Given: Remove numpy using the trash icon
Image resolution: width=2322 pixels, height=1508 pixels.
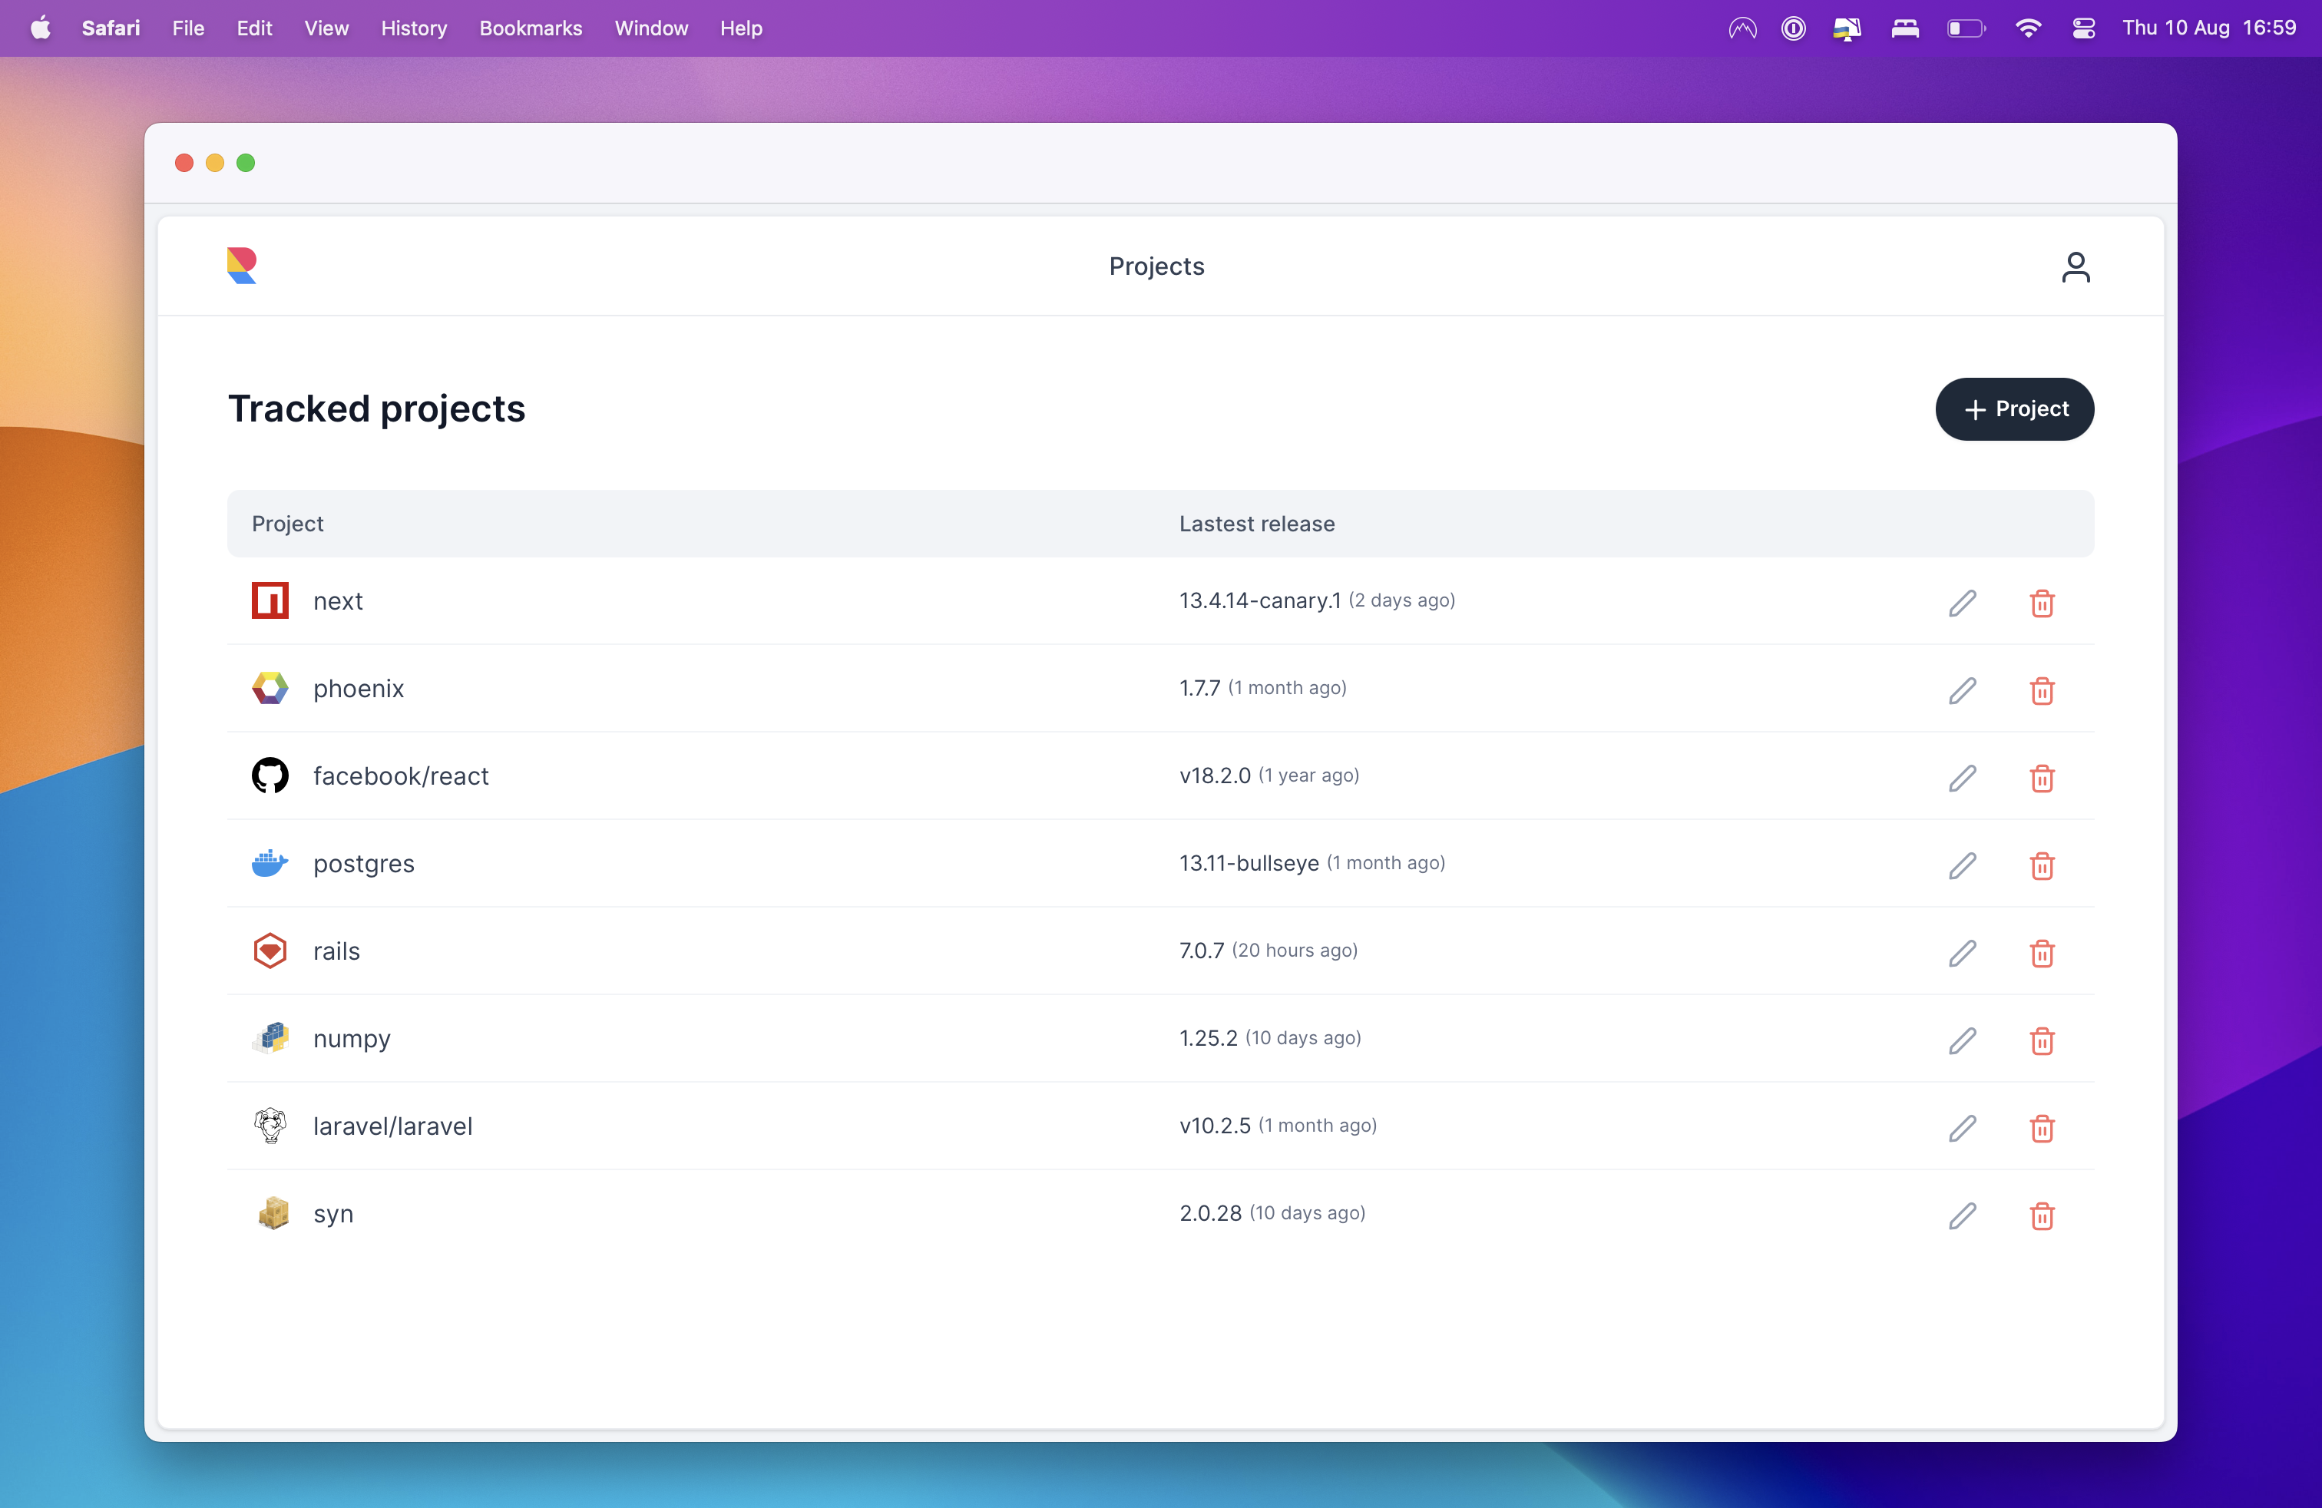Looking at the screenshot, I should click(x=2041, y=1040).
